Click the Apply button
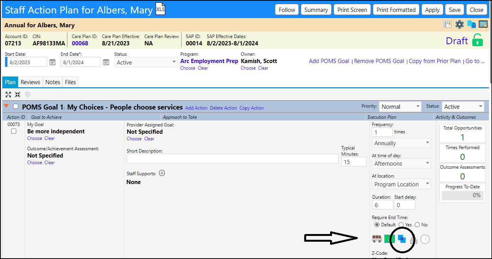Screen dimensions: 492x259 [432, 10]
